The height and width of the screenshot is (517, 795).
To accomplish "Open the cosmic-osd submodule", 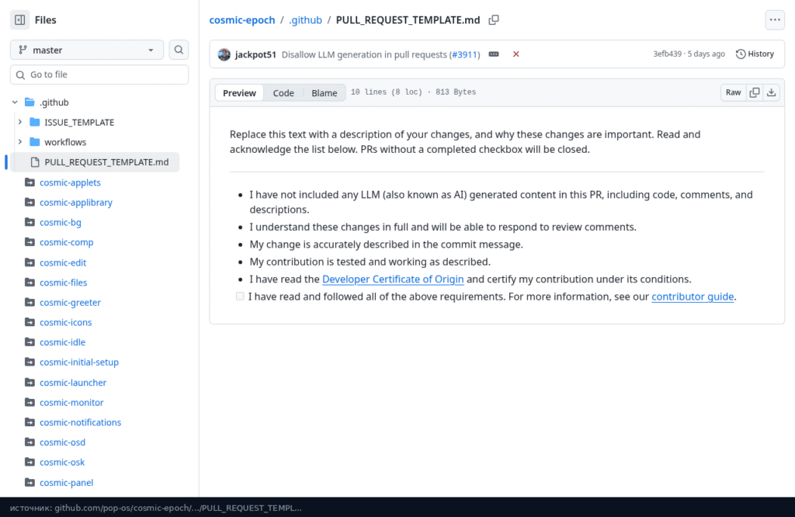I will pyautogui.click(x=62, y=442).
